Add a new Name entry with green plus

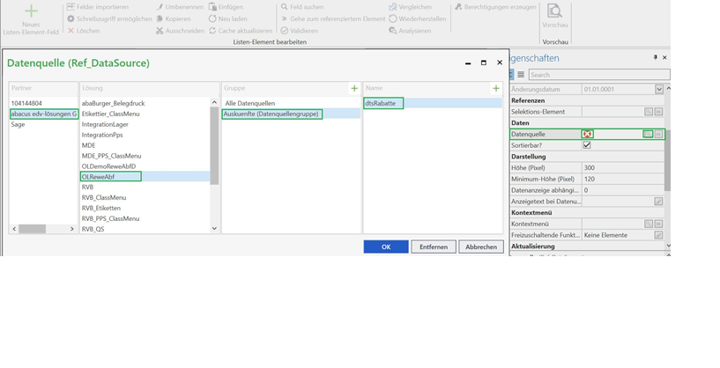pos(496,88)
